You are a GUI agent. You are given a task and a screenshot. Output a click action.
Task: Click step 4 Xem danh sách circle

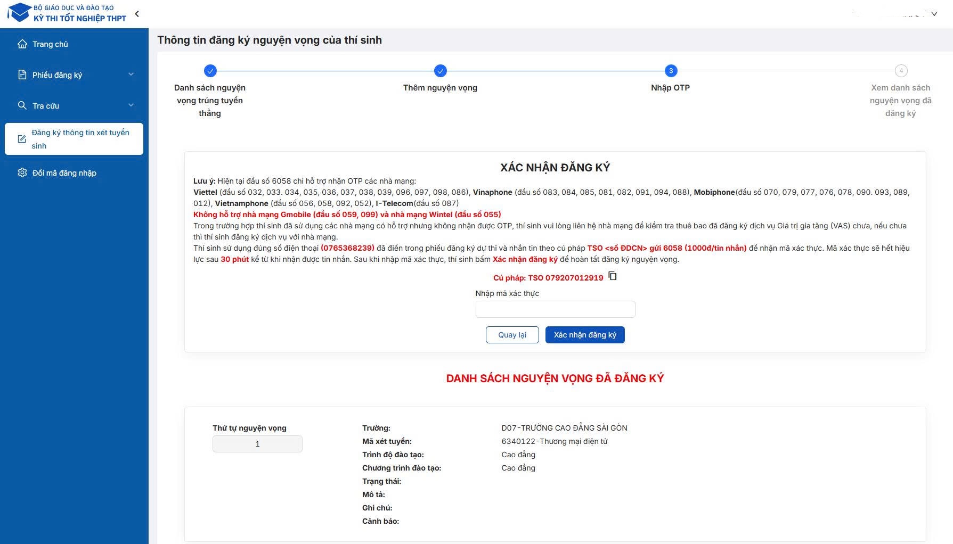[x=901, y=71]
